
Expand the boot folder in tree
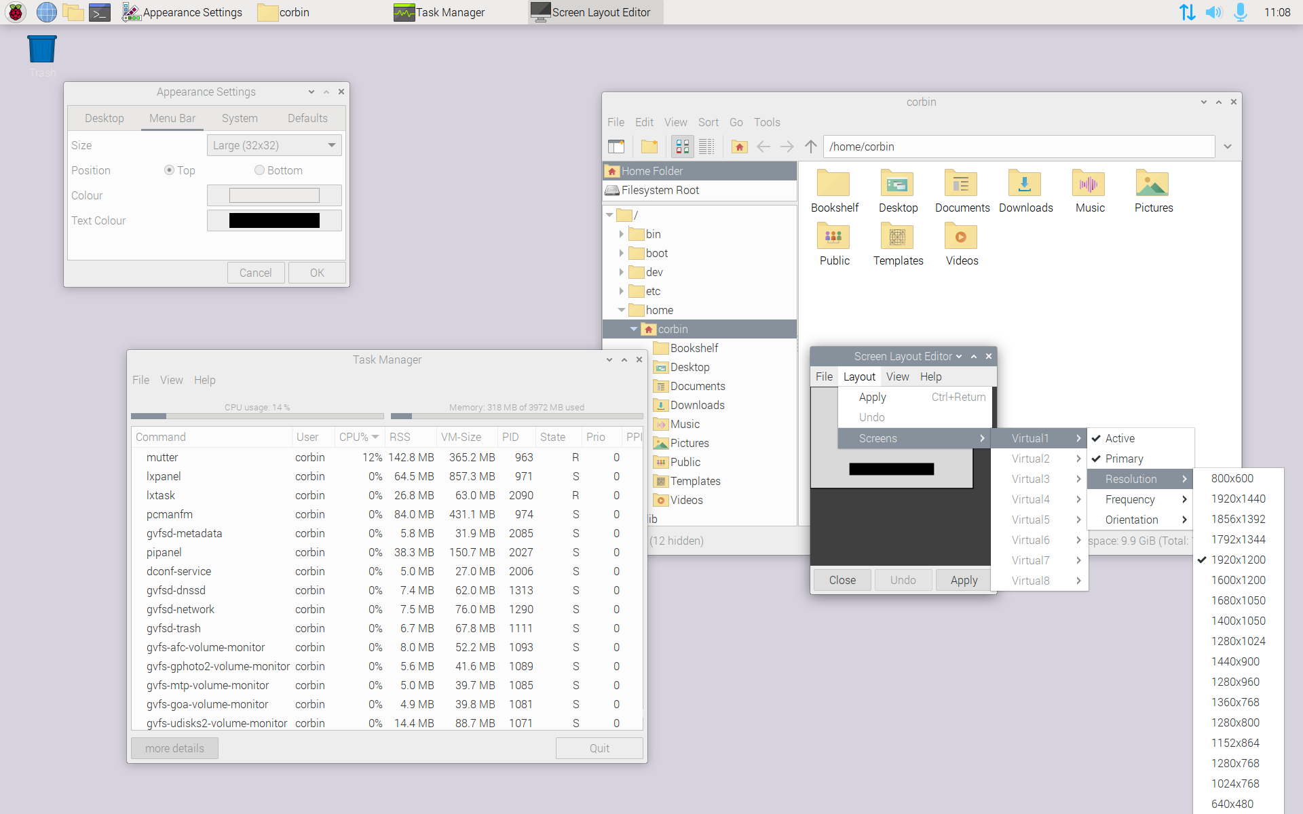coord(621,253)
